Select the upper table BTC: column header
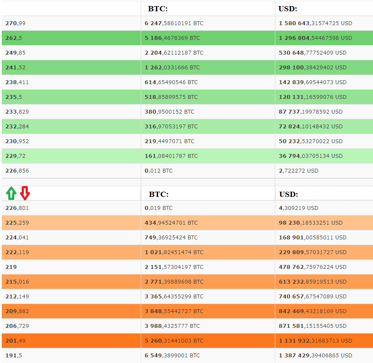Screen dimensions: 373x363 point(158,9)
